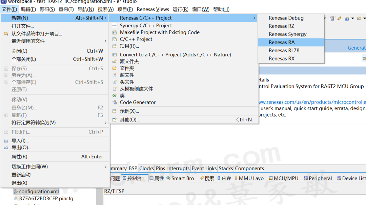Image resolution: width=366 pixels, height=205 pixels.
Task: Click the 示例(X)... icon
Action: click(115, 111)
